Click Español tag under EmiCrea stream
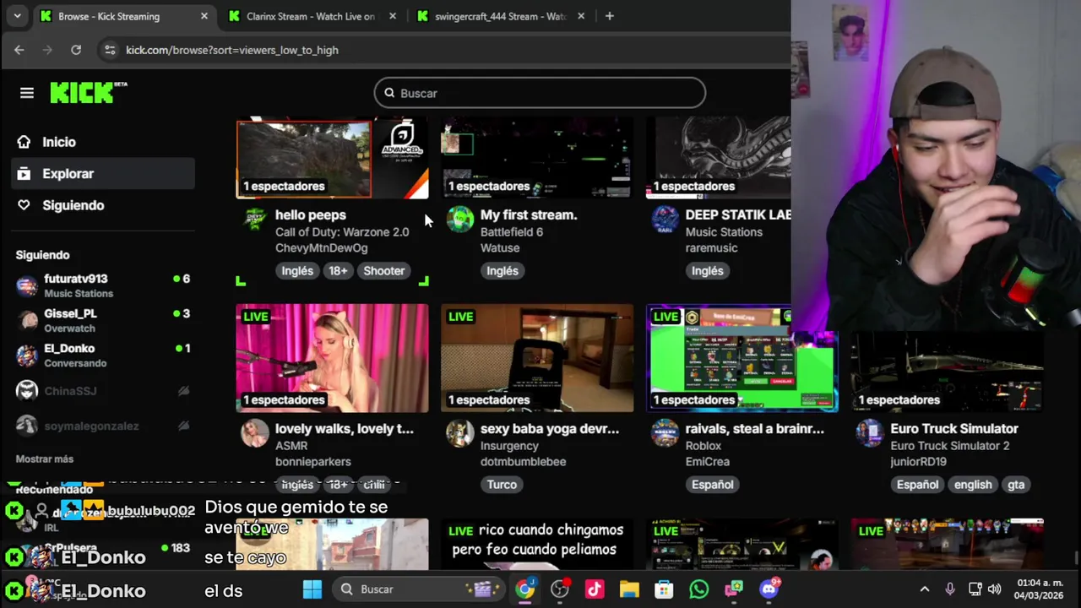Viewport: 1081px width, 608px height. 713,484
